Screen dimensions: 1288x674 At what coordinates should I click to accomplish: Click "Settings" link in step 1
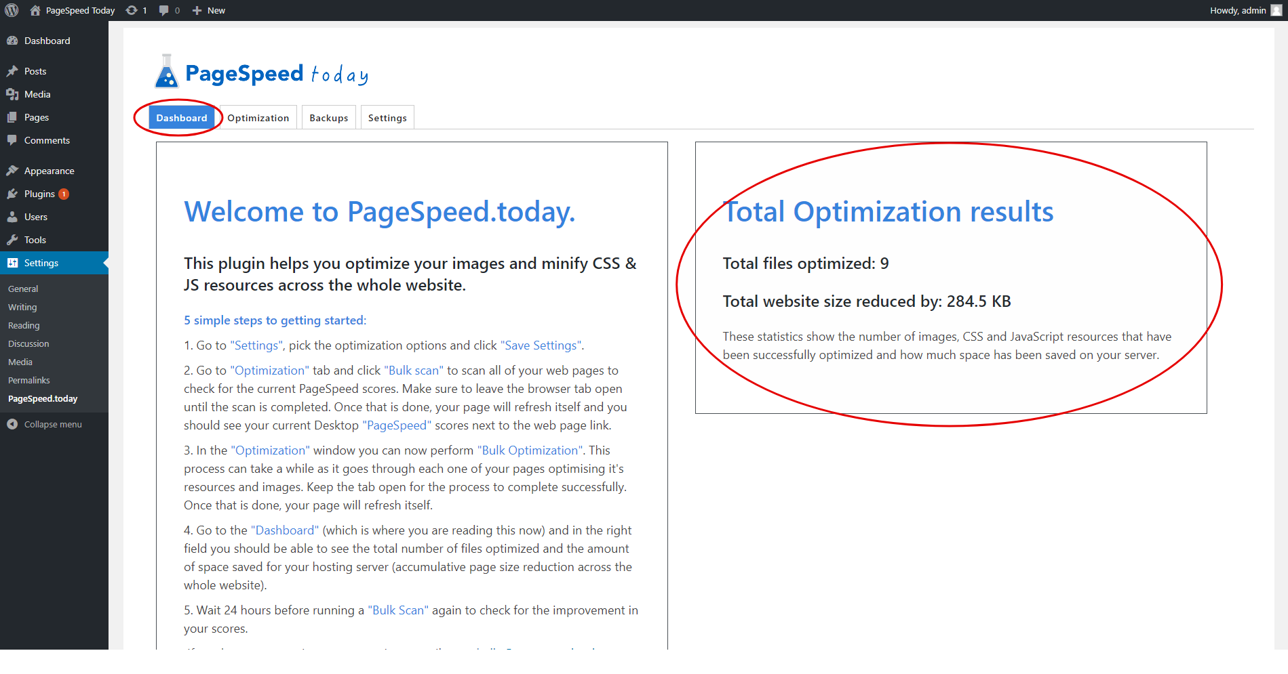coord(256,345)
